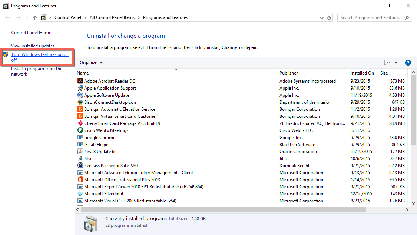The image size is (417, 235).
Task: Expand the view options dropdown arrow
Action: click(396, 63)
